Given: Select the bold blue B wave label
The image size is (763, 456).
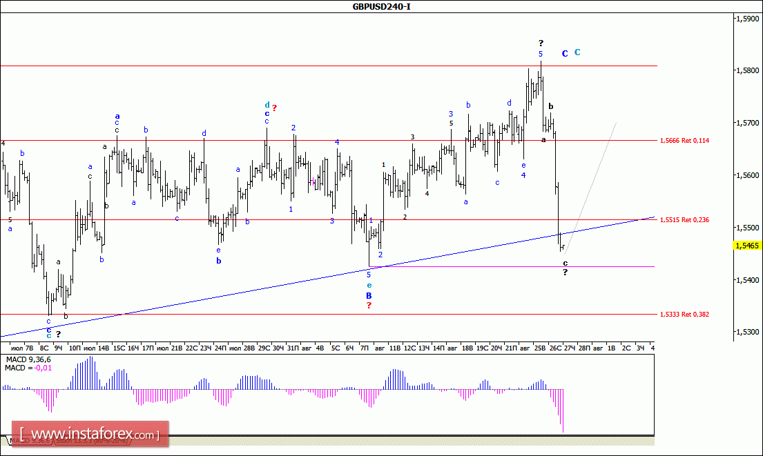Looking at the screenshot, I should click(x=369, y=295).
